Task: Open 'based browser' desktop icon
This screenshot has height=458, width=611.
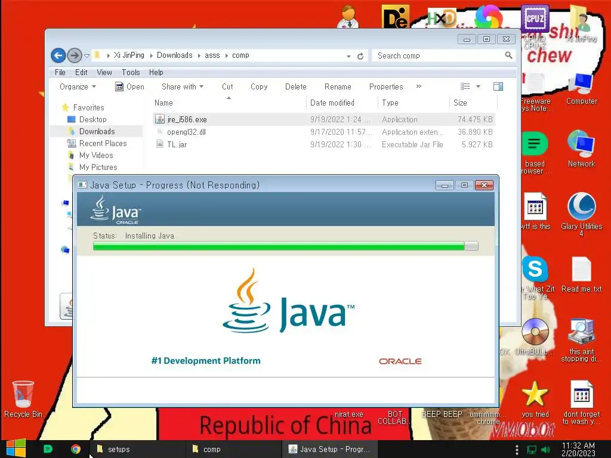Action: [535, 153]
